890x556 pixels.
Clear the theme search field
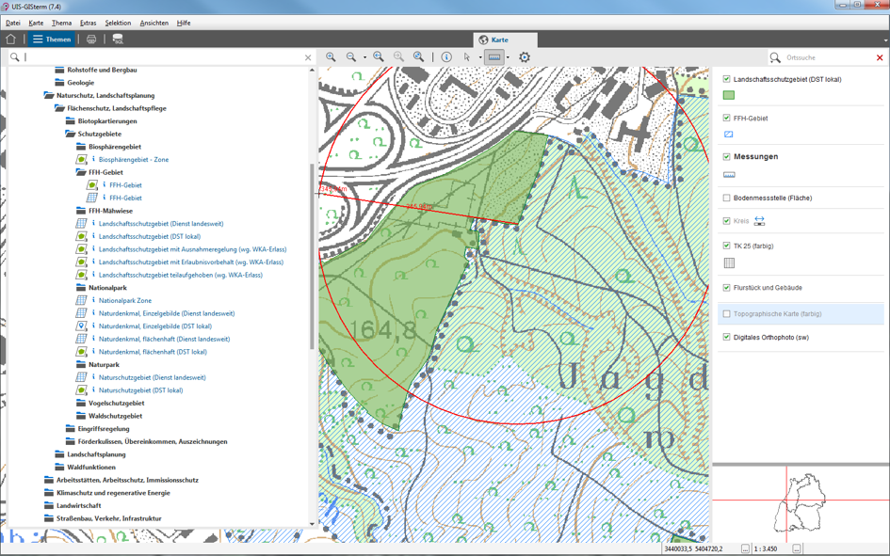(x=308, y=57)
